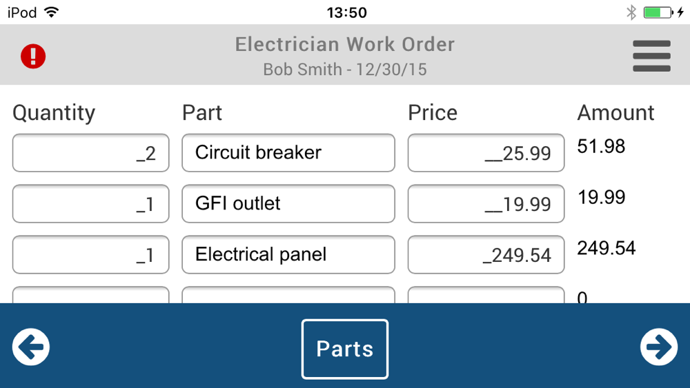690x388 pixels.
Task: Open the hamburger menu
Action: [x=651, y=56]
